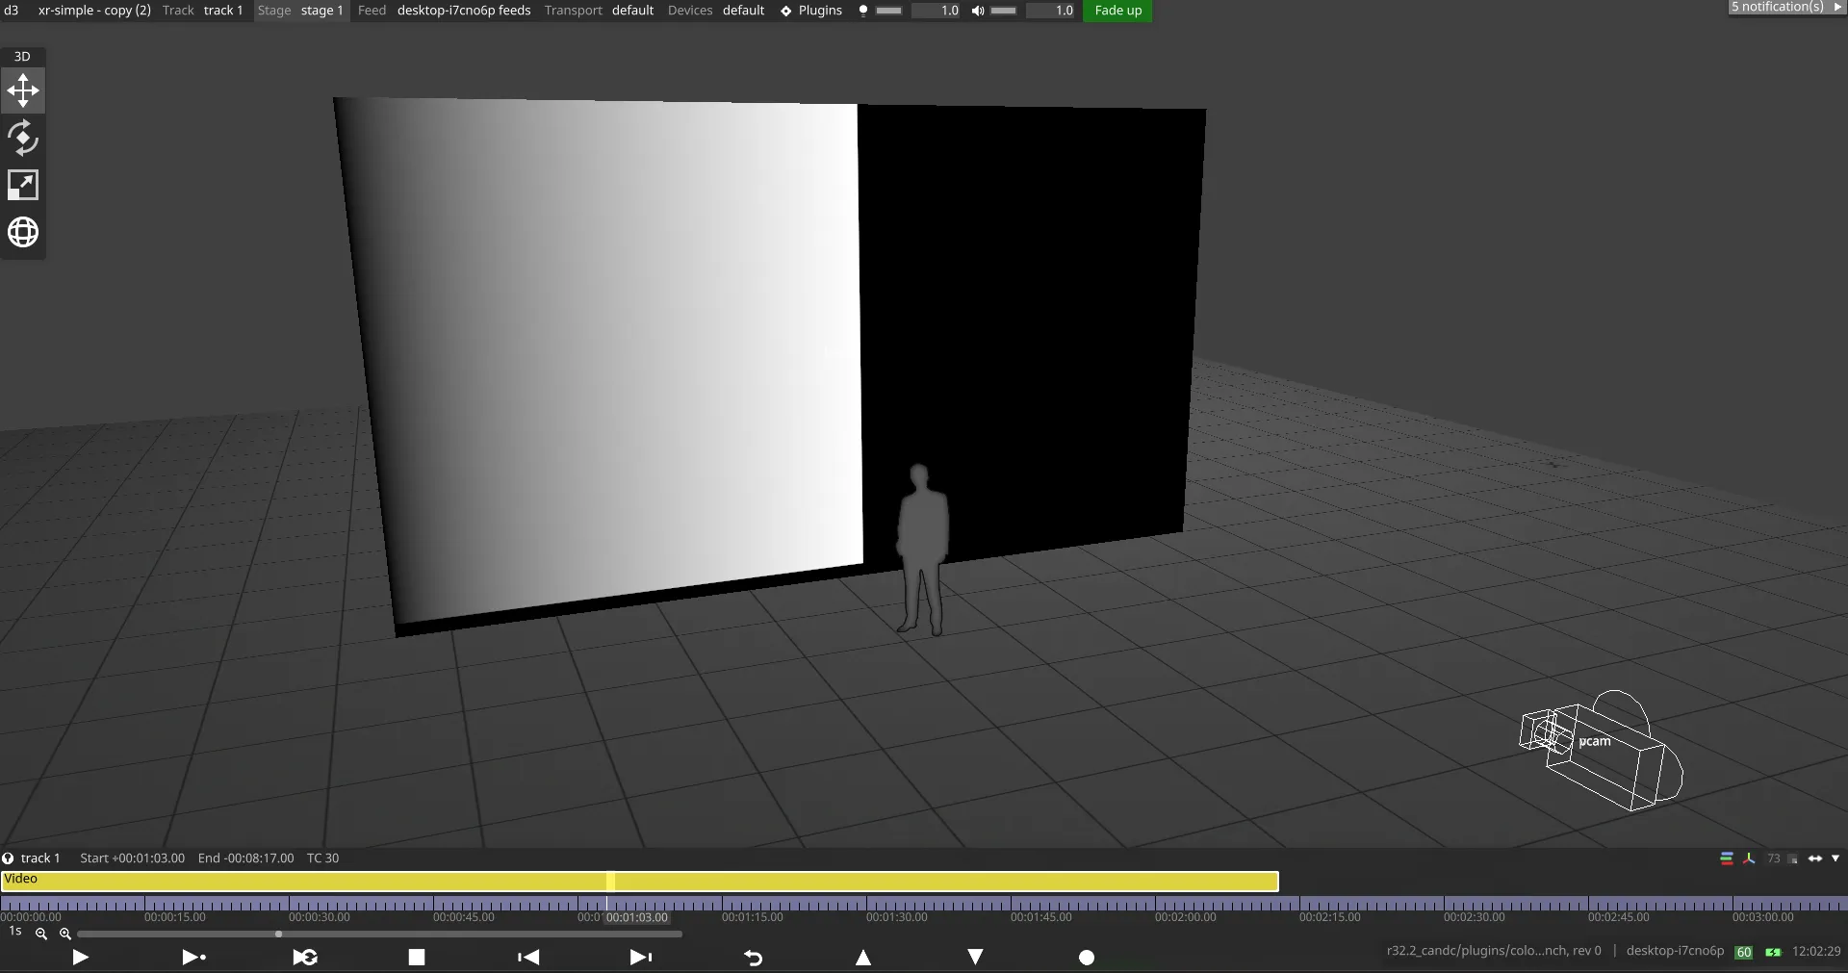Select the move/translate tool in the 3D toolbar
The image size is (1848, 973).
(x=23, y=91)
